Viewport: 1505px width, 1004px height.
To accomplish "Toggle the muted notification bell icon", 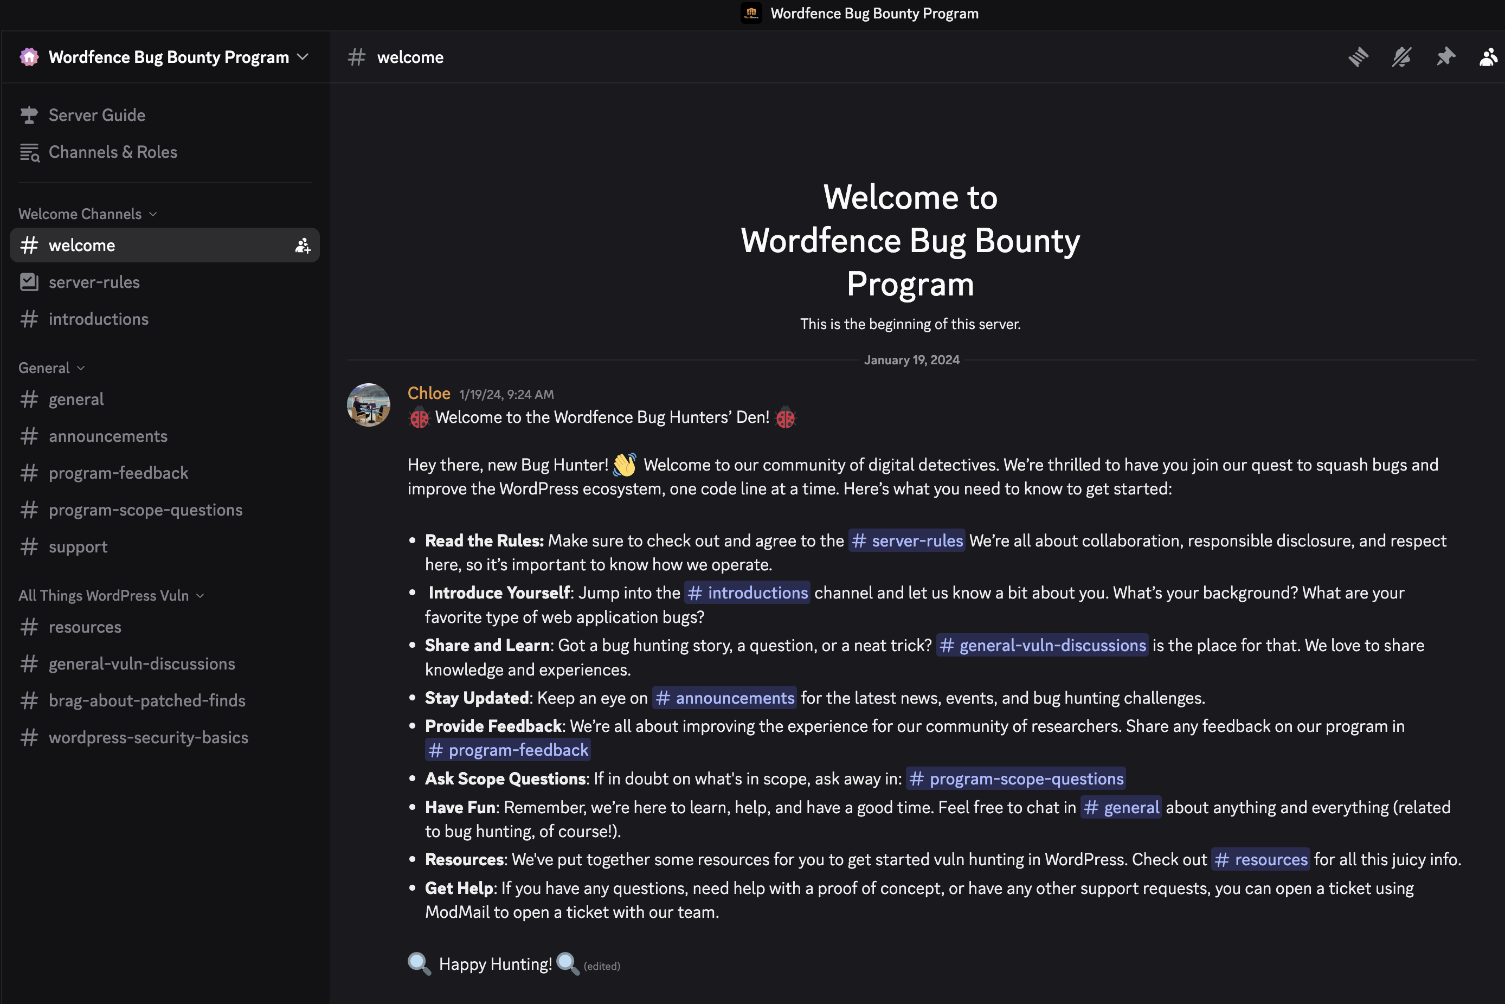I will pos(1401,57).
